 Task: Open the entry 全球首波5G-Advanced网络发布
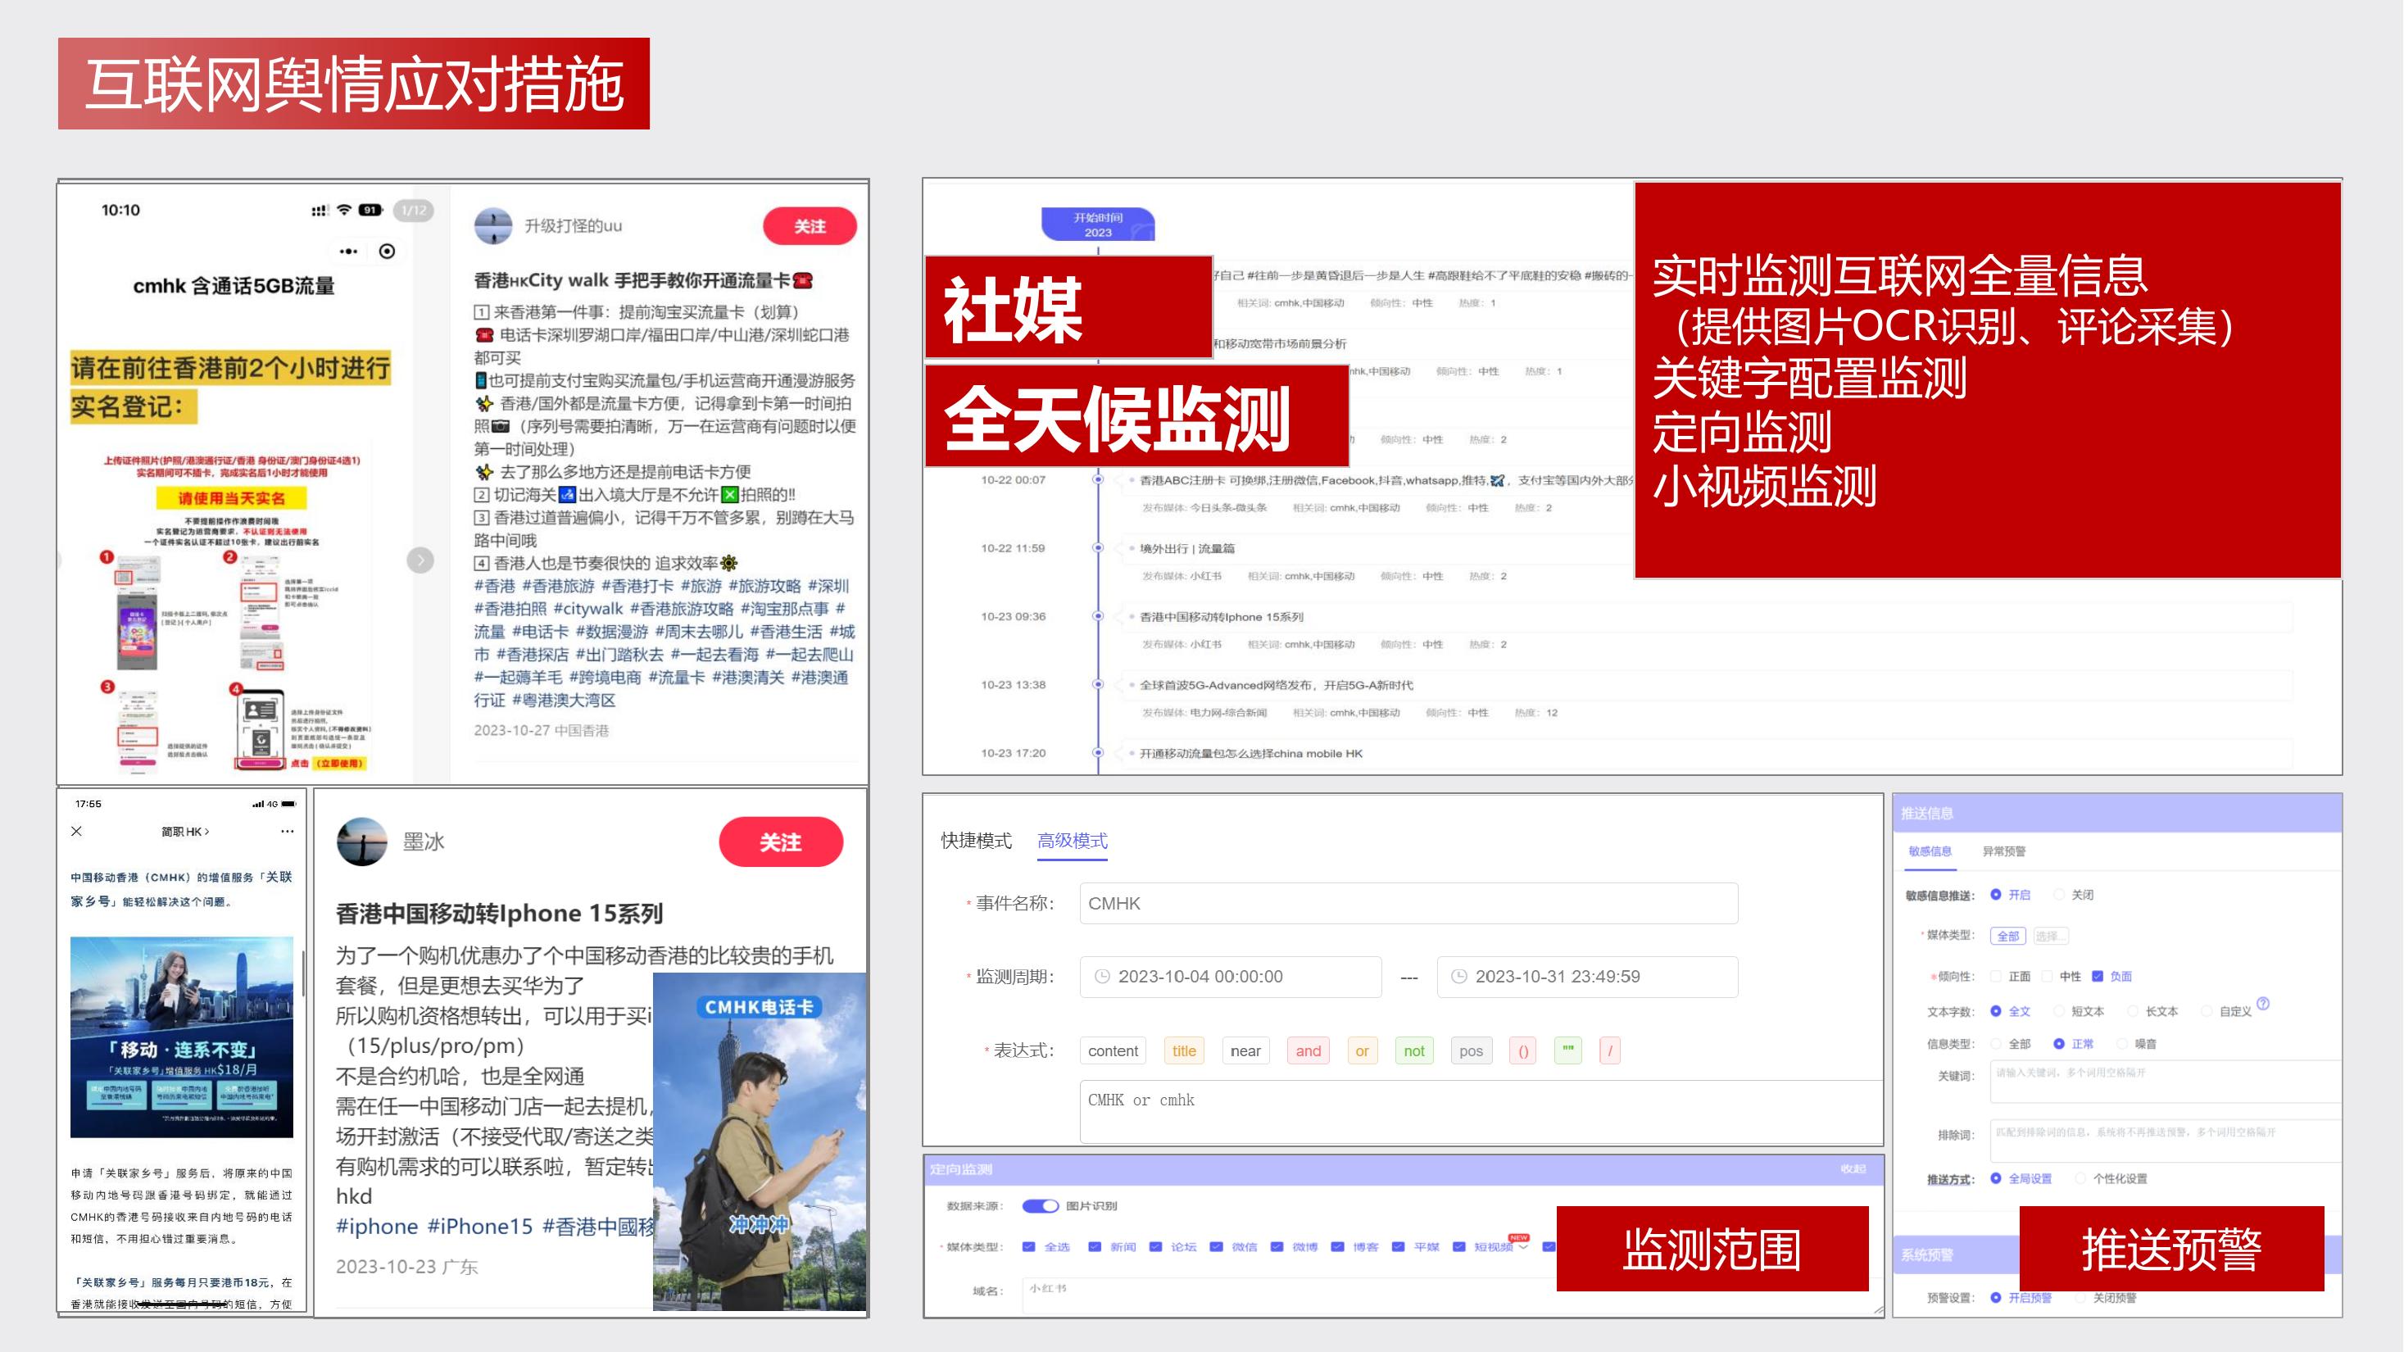(1276, 685)
